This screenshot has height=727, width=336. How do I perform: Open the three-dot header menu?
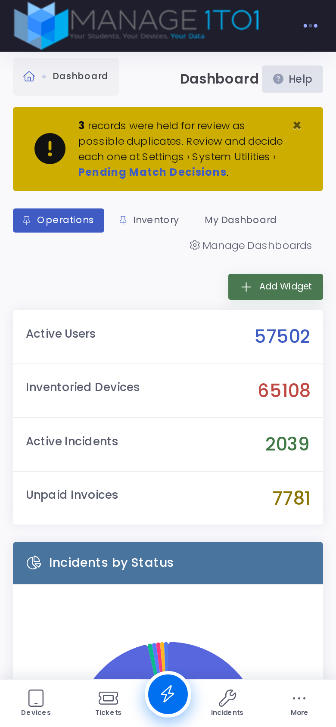310,26
